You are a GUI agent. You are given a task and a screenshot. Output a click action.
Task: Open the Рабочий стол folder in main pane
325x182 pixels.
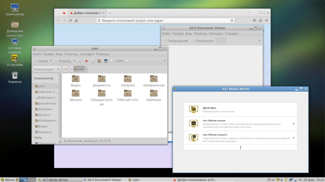(x=128, y=96)
